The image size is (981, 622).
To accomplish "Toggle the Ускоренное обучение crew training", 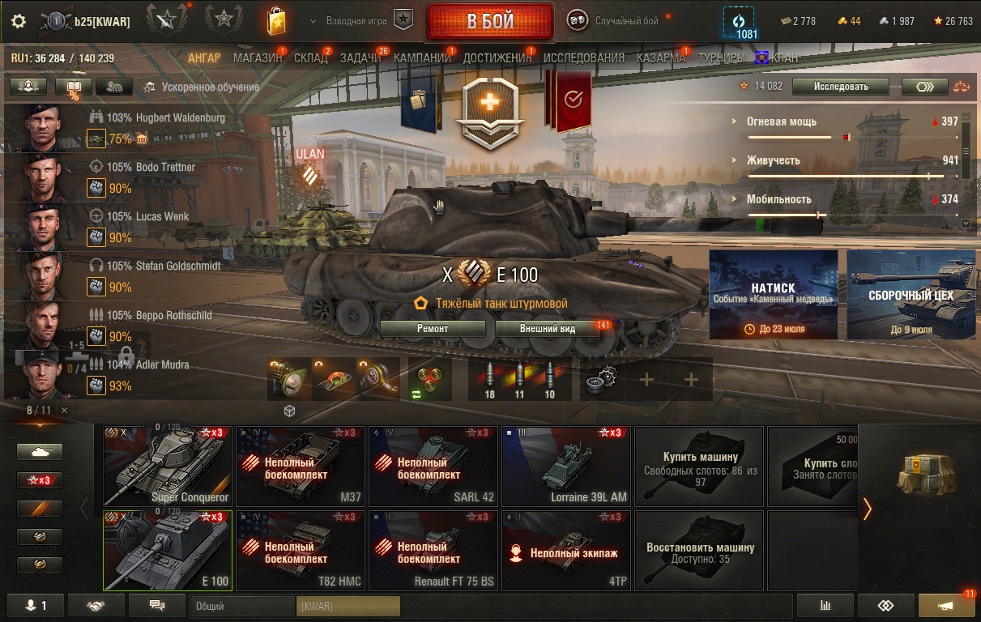I will pos(202,87).
